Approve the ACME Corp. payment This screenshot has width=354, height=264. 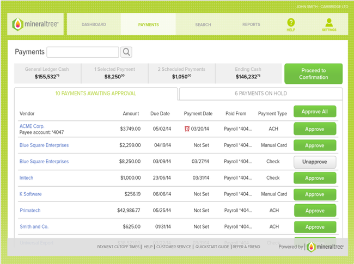pos(315,129)
